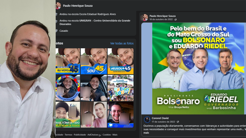This screenshot has width=246, height=138.
Task: Click the school icon beside Escola Estadual Rodrigues Alves
Action: pyautogui.click(x=57, y=14)
